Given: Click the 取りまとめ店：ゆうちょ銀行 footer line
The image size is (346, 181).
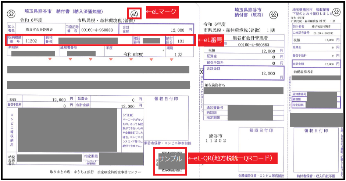Looking at the screenshot, I should [x=95, y=172].
